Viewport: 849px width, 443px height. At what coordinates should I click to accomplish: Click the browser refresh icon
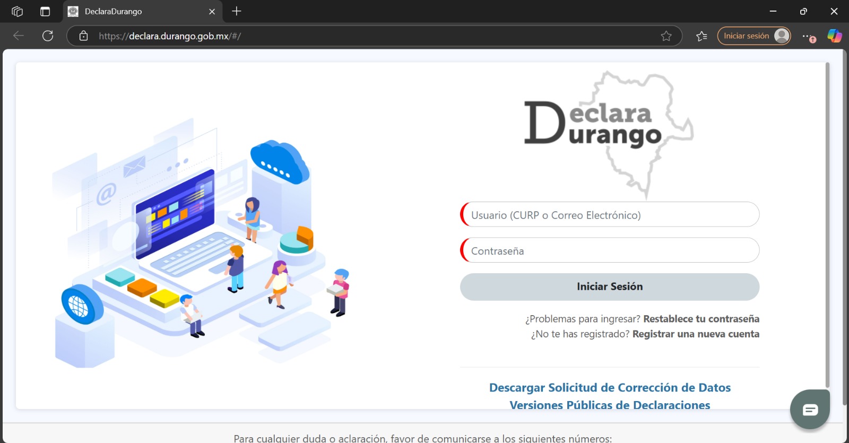[x=48, y=36]
